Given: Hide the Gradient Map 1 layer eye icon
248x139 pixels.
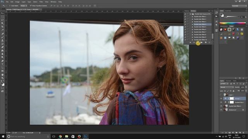Looking at the screenshot, I should [221, 102].
